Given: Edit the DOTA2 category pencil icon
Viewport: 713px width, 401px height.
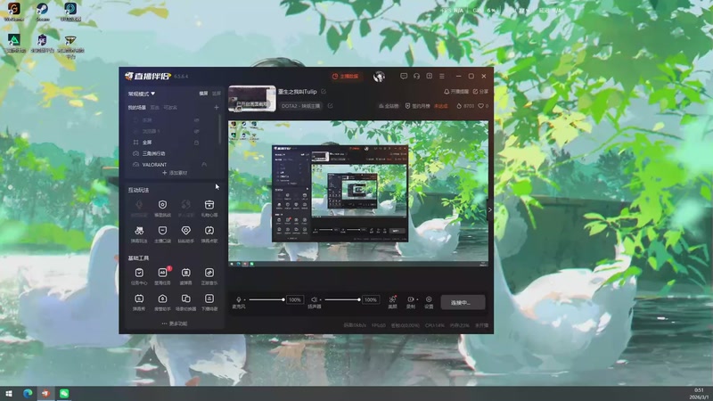Looking at the screenshot, I should point(330,106).
